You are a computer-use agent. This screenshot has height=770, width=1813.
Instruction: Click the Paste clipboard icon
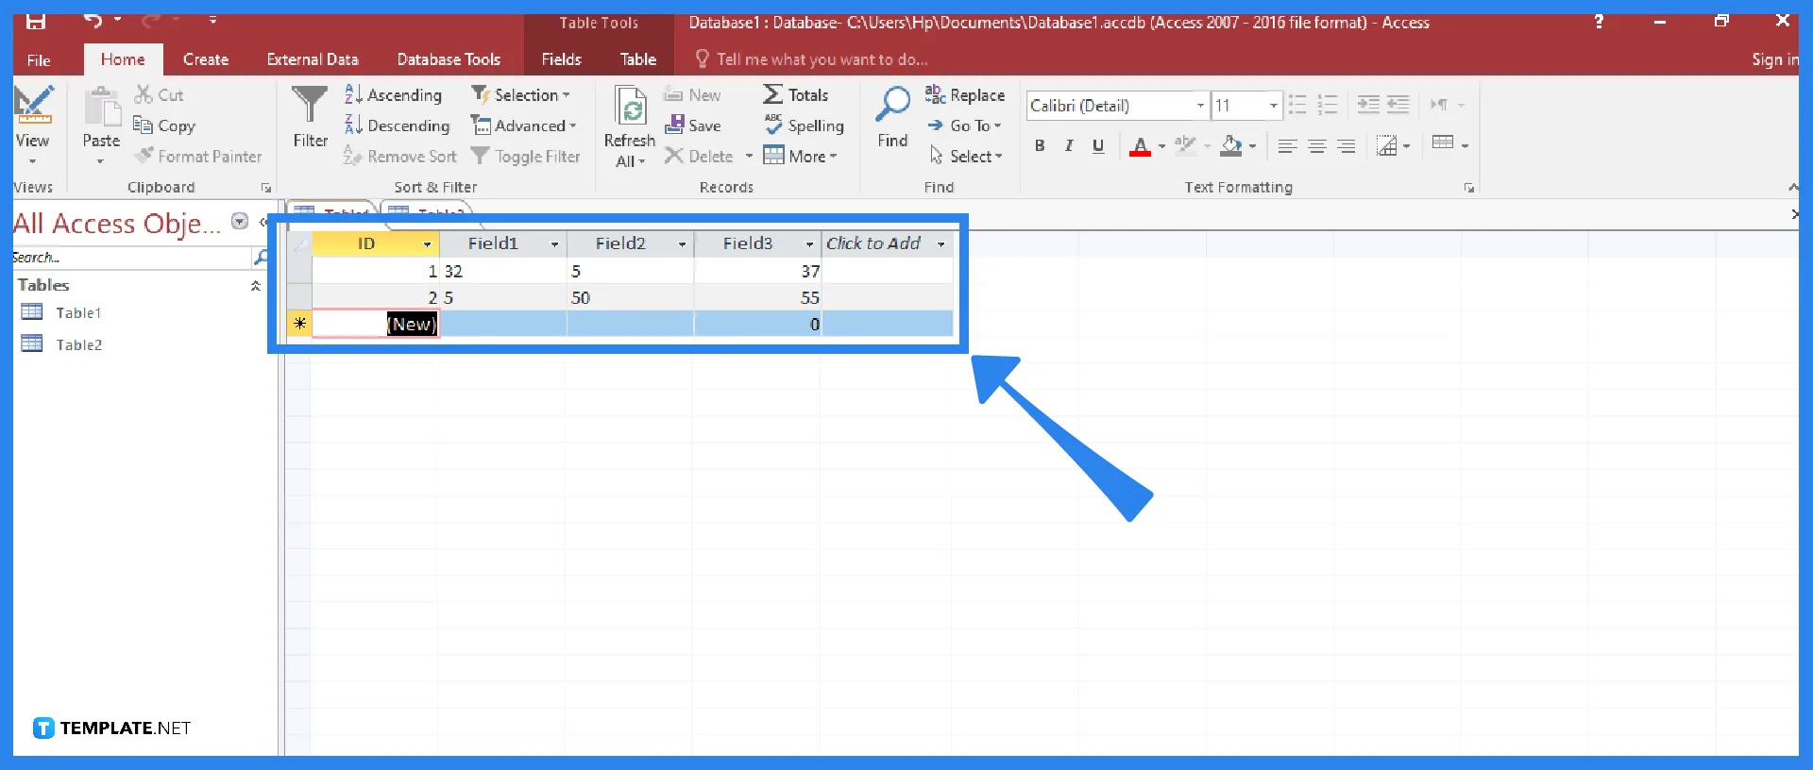[101, 107]
